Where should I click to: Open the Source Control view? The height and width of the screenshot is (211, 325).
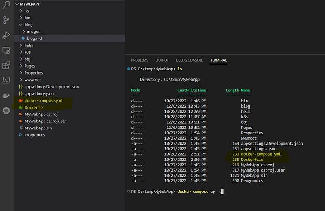[x=6, y=20]
